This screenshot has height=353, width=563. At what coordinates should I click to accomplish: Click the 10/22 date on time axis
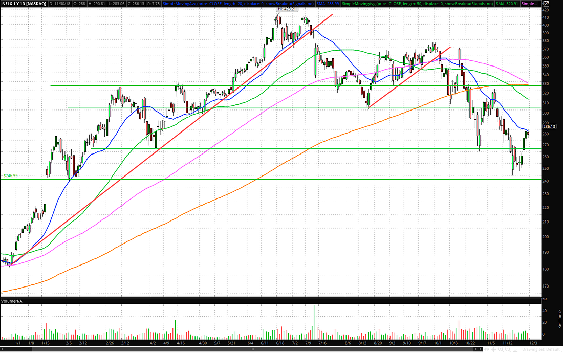[x=470, y=343]
